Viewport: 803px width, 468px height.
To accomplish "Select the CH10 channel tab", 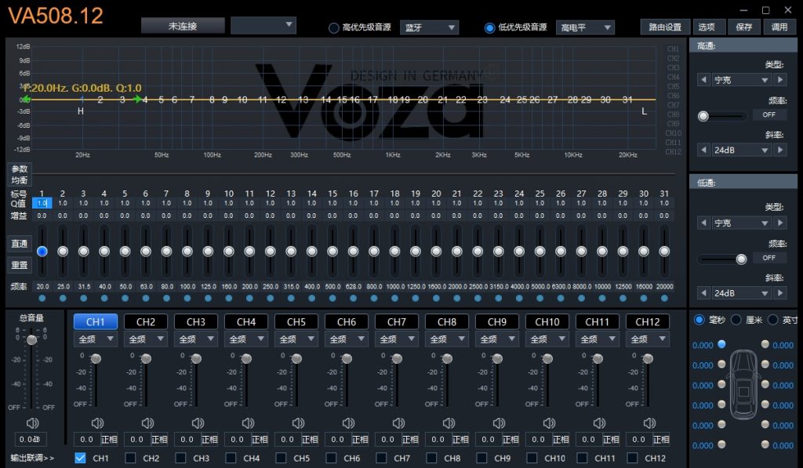I will [x=547, y=321].
